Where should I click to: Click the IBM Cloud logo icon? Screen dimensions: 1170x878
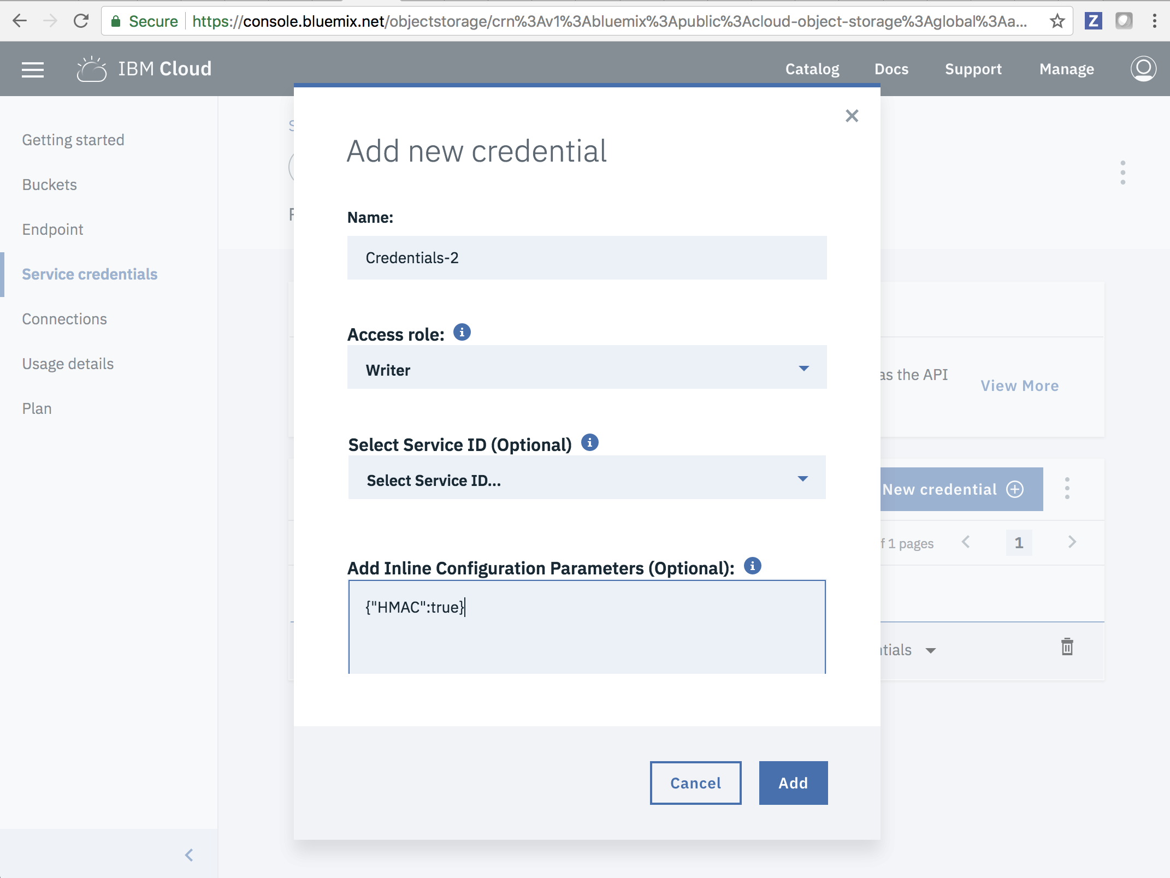pyautogui.click(x=91, y=69)
